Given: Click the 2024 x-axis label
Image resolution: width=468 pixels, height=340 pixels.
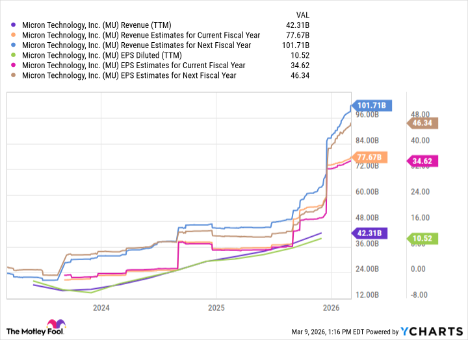Looking at the screenshot, I should tap(101, 307).
